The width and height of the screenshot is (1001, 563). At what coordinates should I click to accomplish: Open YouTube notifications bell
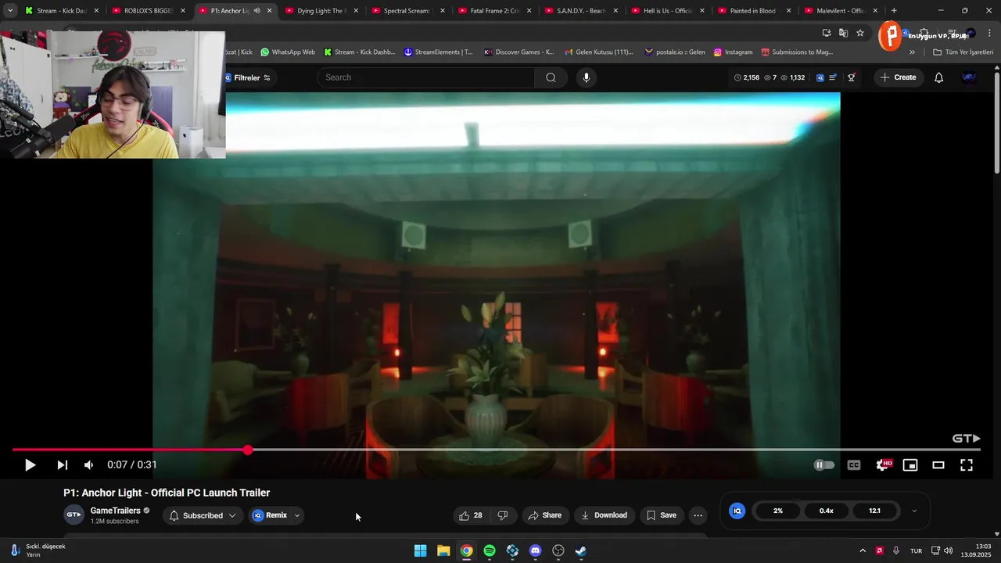pyautogui.click(x=939, y=77)
